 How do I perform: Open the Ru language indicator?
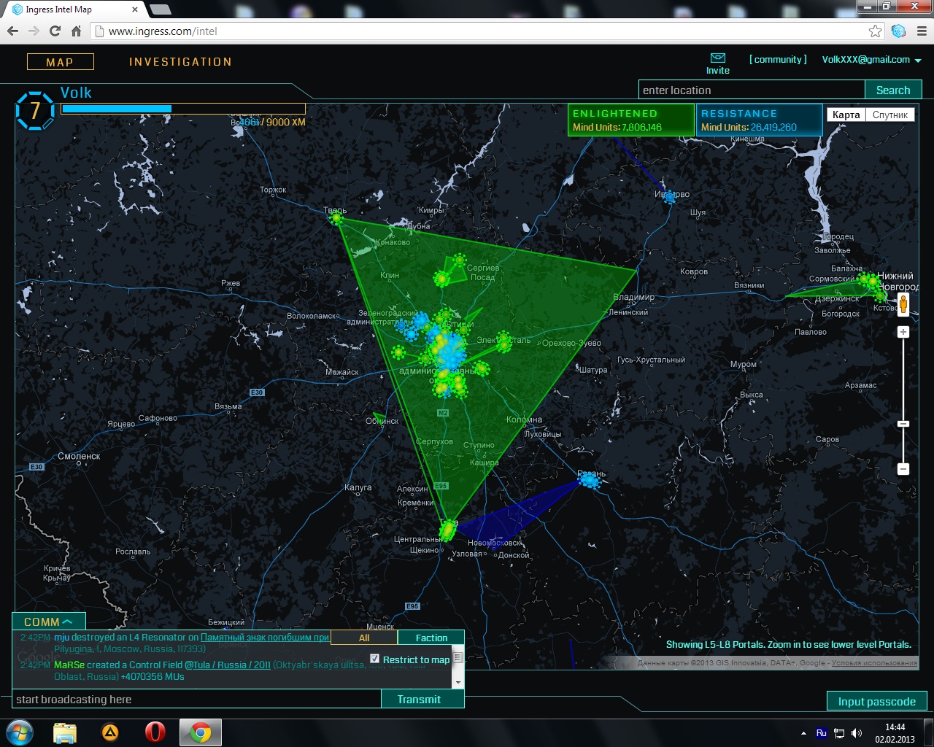click(x=822, y=733)
